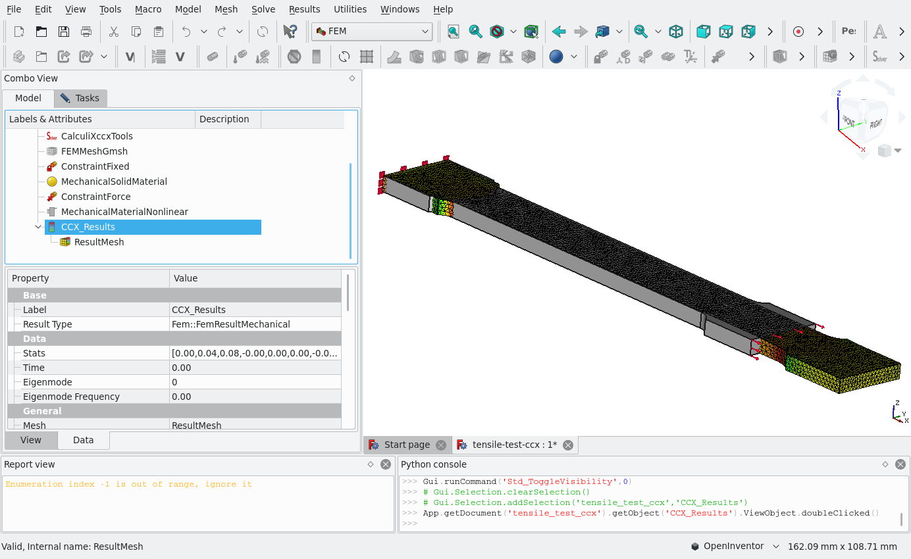The width and height of the screenshot is (911, 559).
Task: Click the refresh recompute icon
Action: (x=262, y=31)
